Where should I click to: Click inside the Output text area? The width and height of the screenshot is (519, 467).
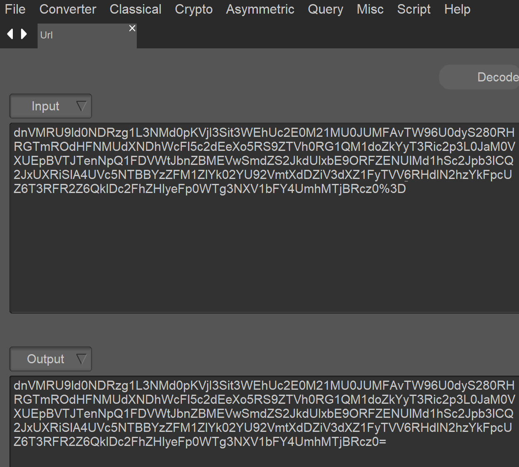[264, 455]
